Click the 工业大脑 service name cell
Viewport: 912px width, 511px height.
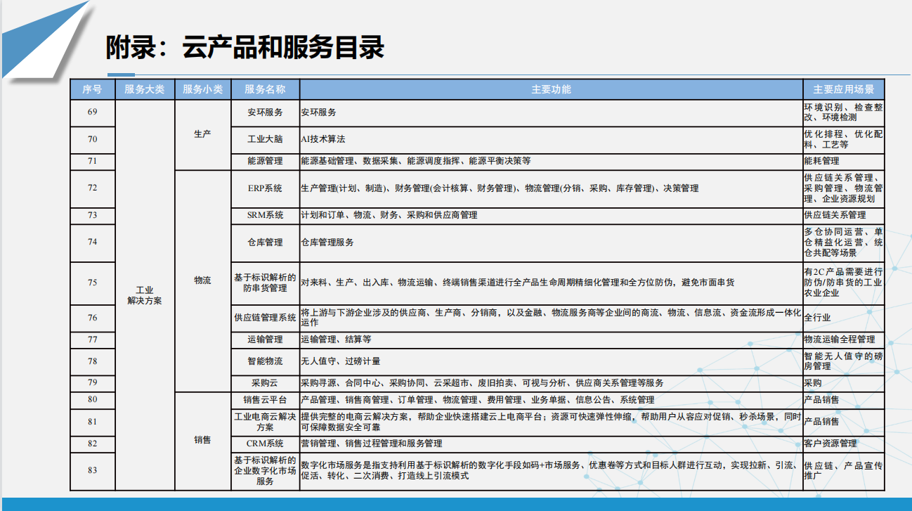pyautogui.click(x=265, y=139)
